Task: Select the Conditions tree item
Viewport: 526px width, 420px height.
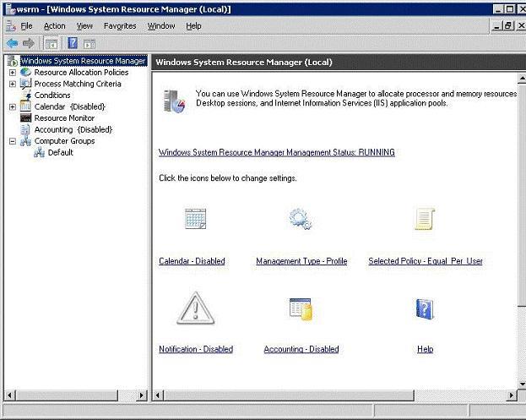Action: [x=52, y=95]
